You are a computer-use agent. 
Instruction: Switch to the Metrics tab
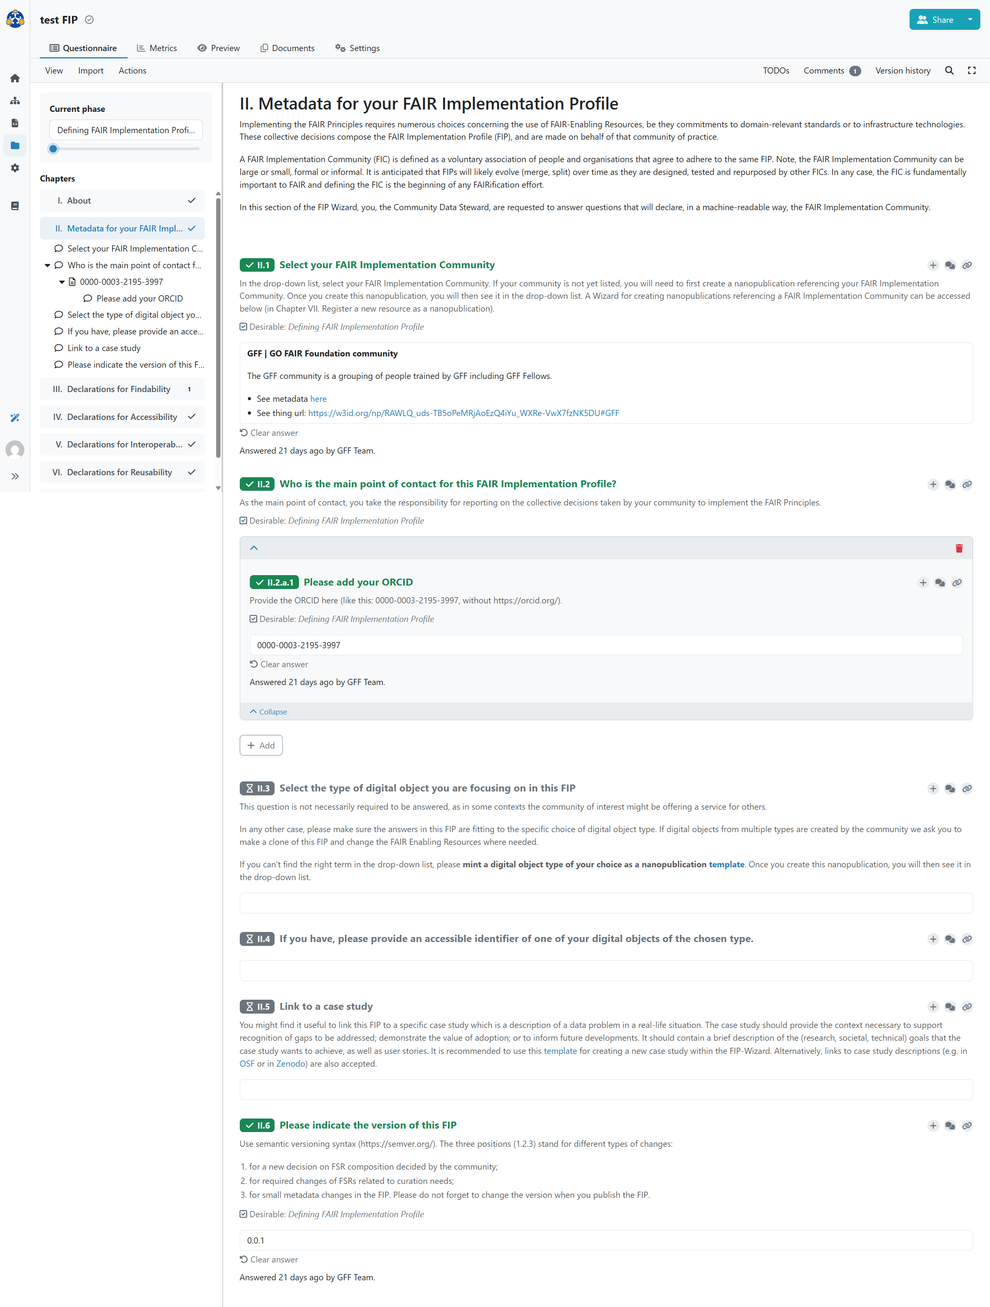pyautogui.click(x=157, y=48)
